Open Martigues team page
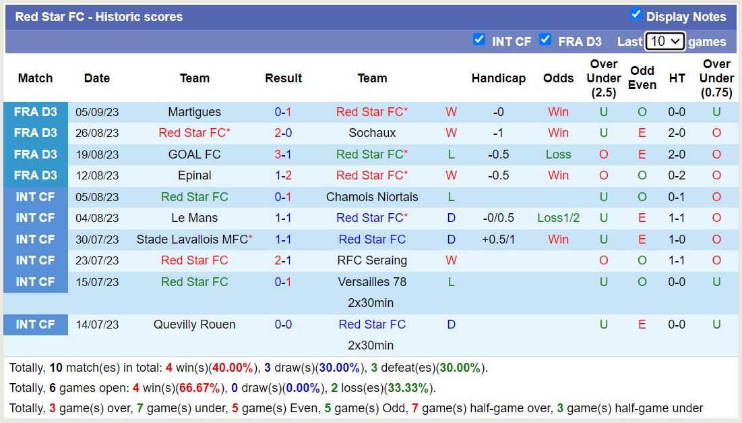742x423 pixels. tap(194, 111)
